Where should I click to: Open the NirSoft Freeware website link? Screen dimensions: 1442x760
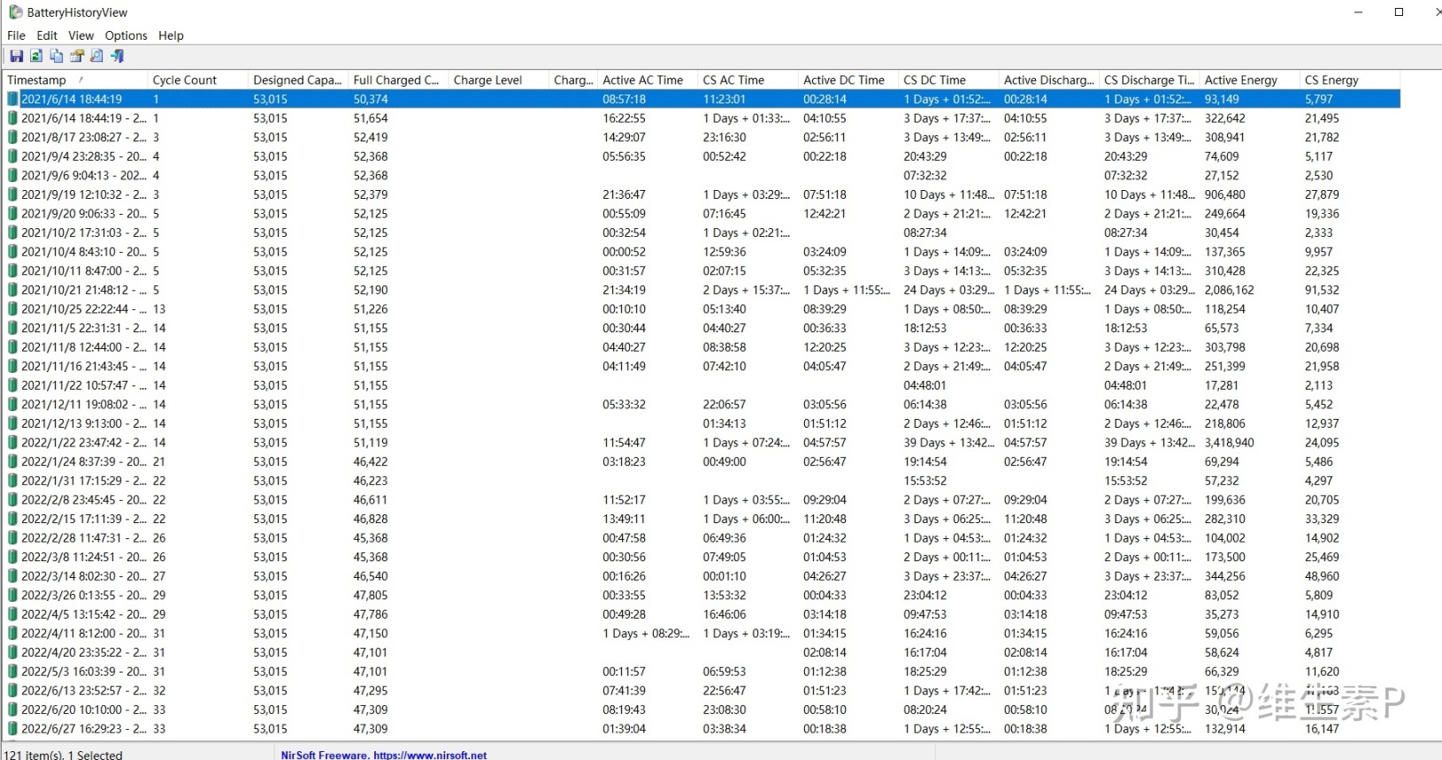[x=384, y=755]
